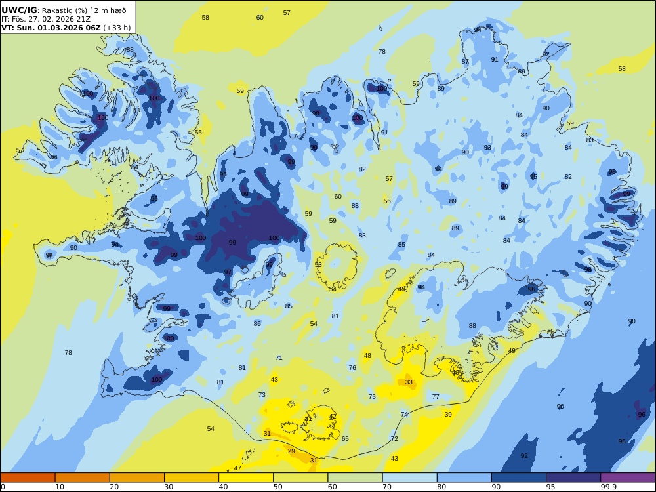
Task: Click the 90–95 dark blue legend swatch
Action: point(519,478)
